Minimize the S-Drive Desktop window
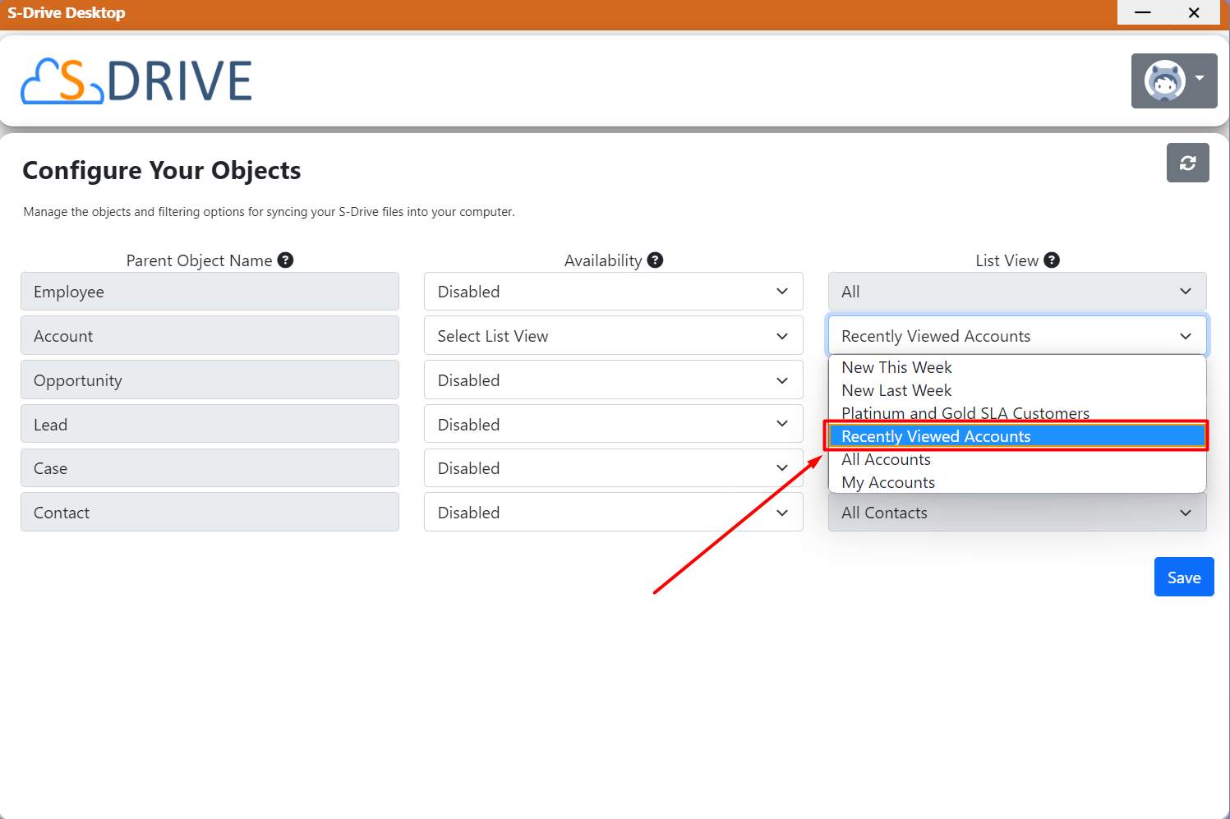The height and width of the screenshot is (819, 1230). click(x=1142, y=12)
